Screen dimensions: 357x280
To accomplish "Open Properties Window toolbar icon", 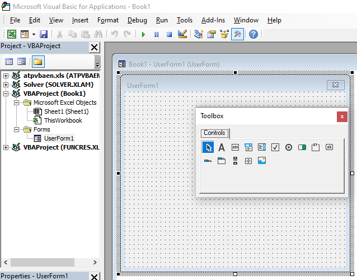I will tap(212, 34).
